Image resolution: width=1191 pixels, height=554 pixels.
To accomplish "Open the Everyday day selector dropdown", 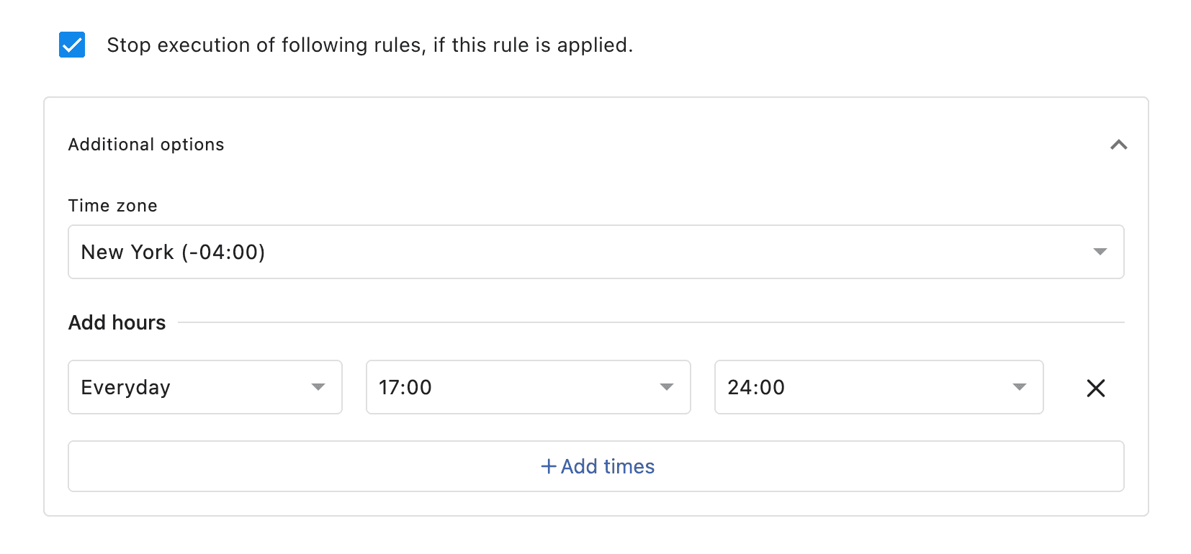I will 205,387.
